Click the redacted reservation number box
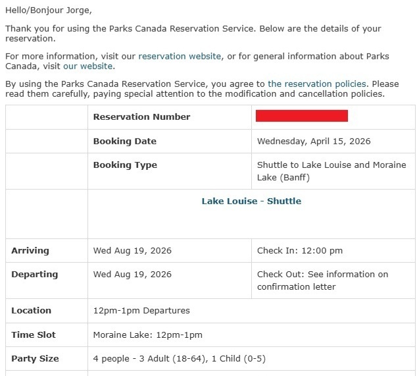This screenshot has width=417, height=376. [302, 116]
